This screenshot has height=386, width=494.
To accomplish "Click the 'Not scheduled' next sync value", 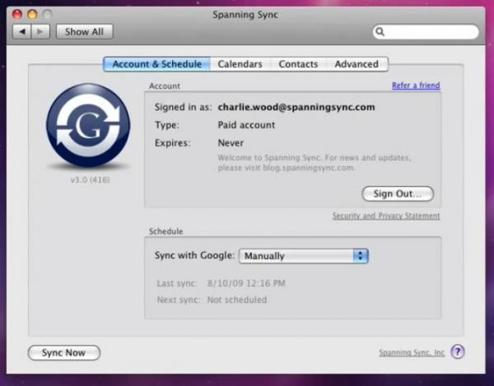I will 237,300.
